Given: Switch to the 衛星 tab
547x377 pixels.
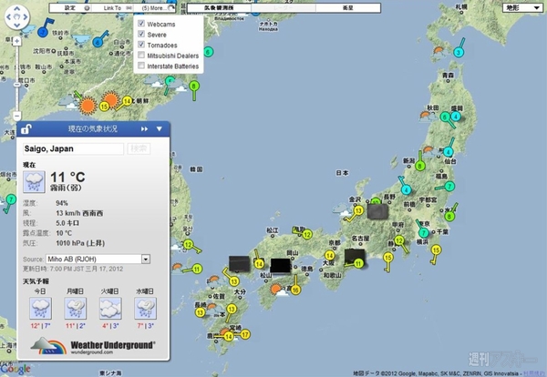Looking at the screenshot, I should tap(348, 7).
